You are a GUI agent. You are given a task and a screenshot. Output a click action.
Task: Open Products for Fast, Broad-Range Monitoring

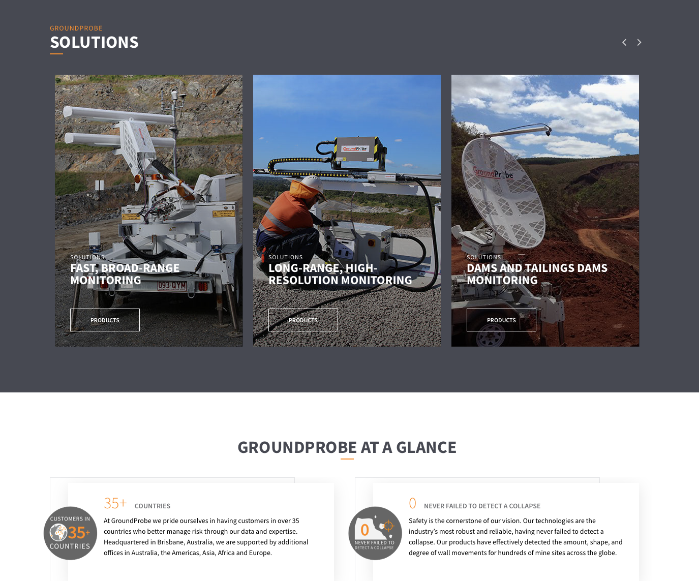(105, 320)
